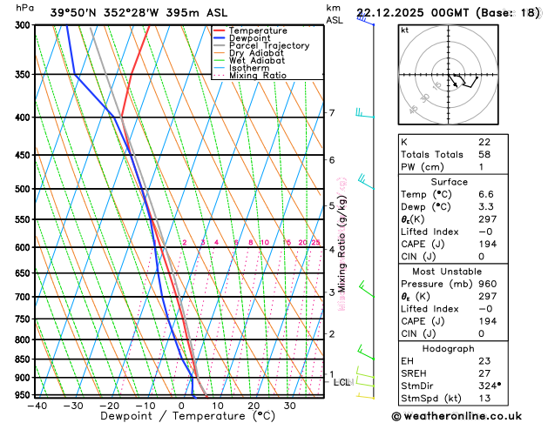This screenshot has width=548, height=423.
Task: Click the LCL marker label
Action: click(x=342, y=382)
